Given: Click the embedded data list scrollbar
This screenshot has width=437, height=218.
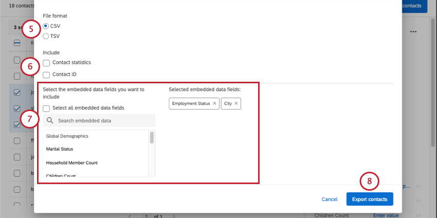Looking at the screenshot, I should tap(152, 138).
